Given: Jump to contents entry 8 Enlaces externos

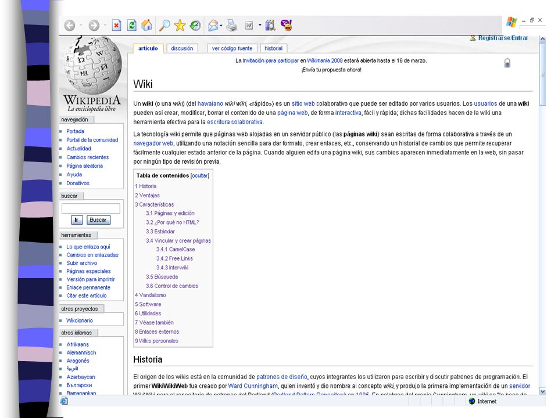Looking at the screenshot, I should coord(157,331).
